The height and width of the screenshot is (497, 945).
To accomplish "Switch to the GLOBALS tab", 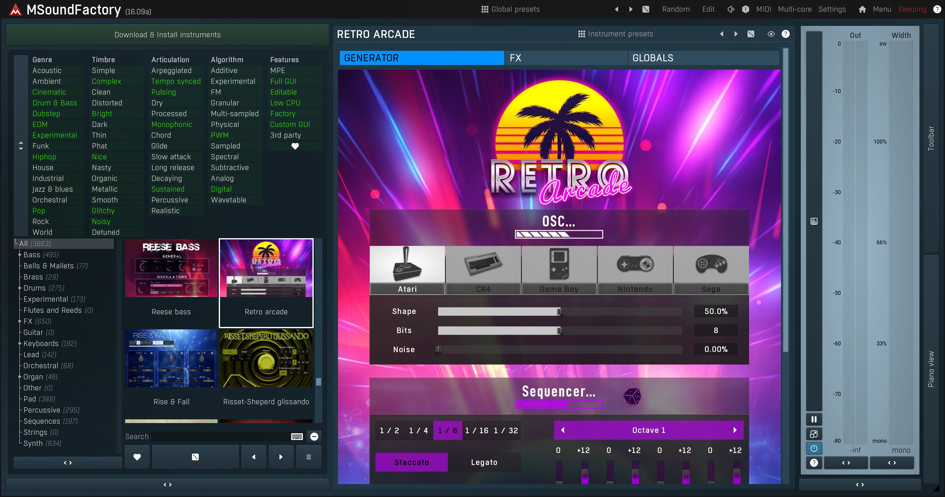I will click(704, 58).
